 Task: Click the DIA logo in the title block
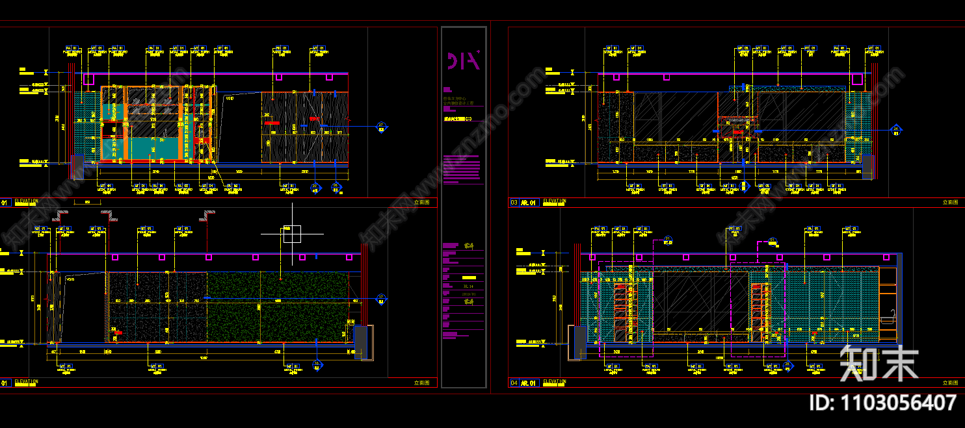464,60
